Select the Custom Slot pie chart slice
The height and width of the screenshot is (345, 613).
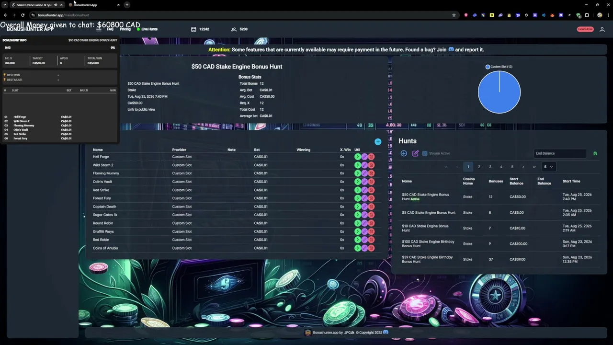click(499, 92)
